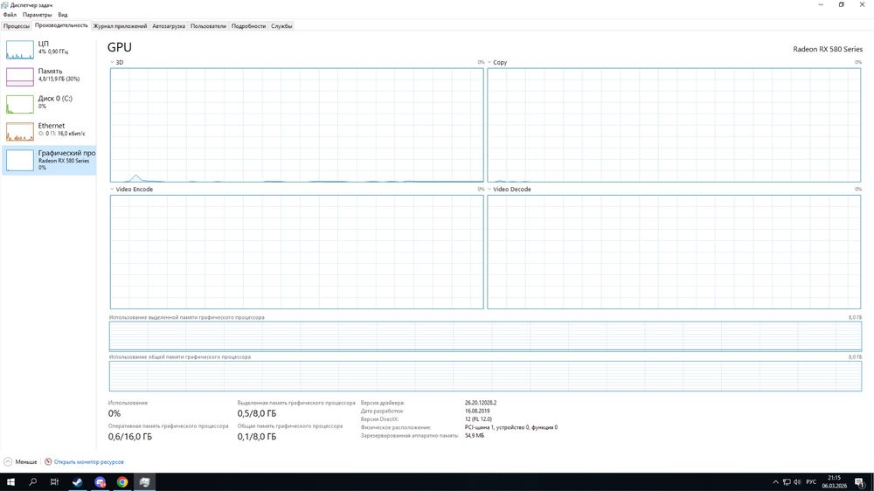Click the 54,9 МБ reserved memory value
The image size is (874, 491).
pyautogui.click(x=475, y=435)
